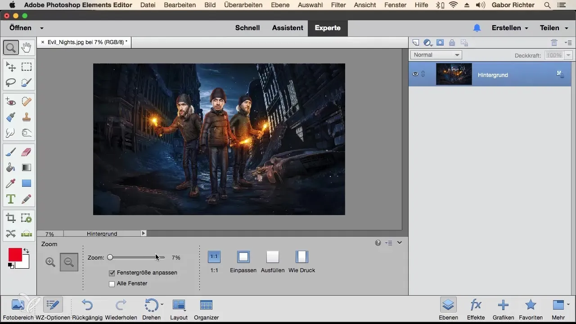The width and height of the screenshot is (576, 324).
Task: Toggle WZ-Optionen tool options panel
Action: [x=53, y=308]
